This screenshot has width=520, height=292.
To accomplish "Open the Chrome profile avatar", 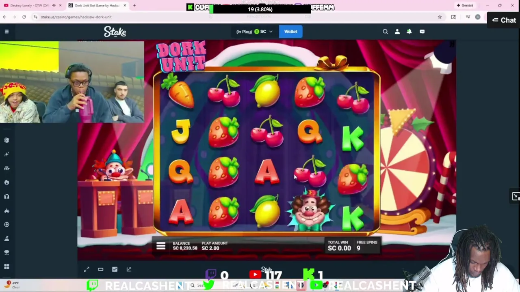I will [478, 17].
